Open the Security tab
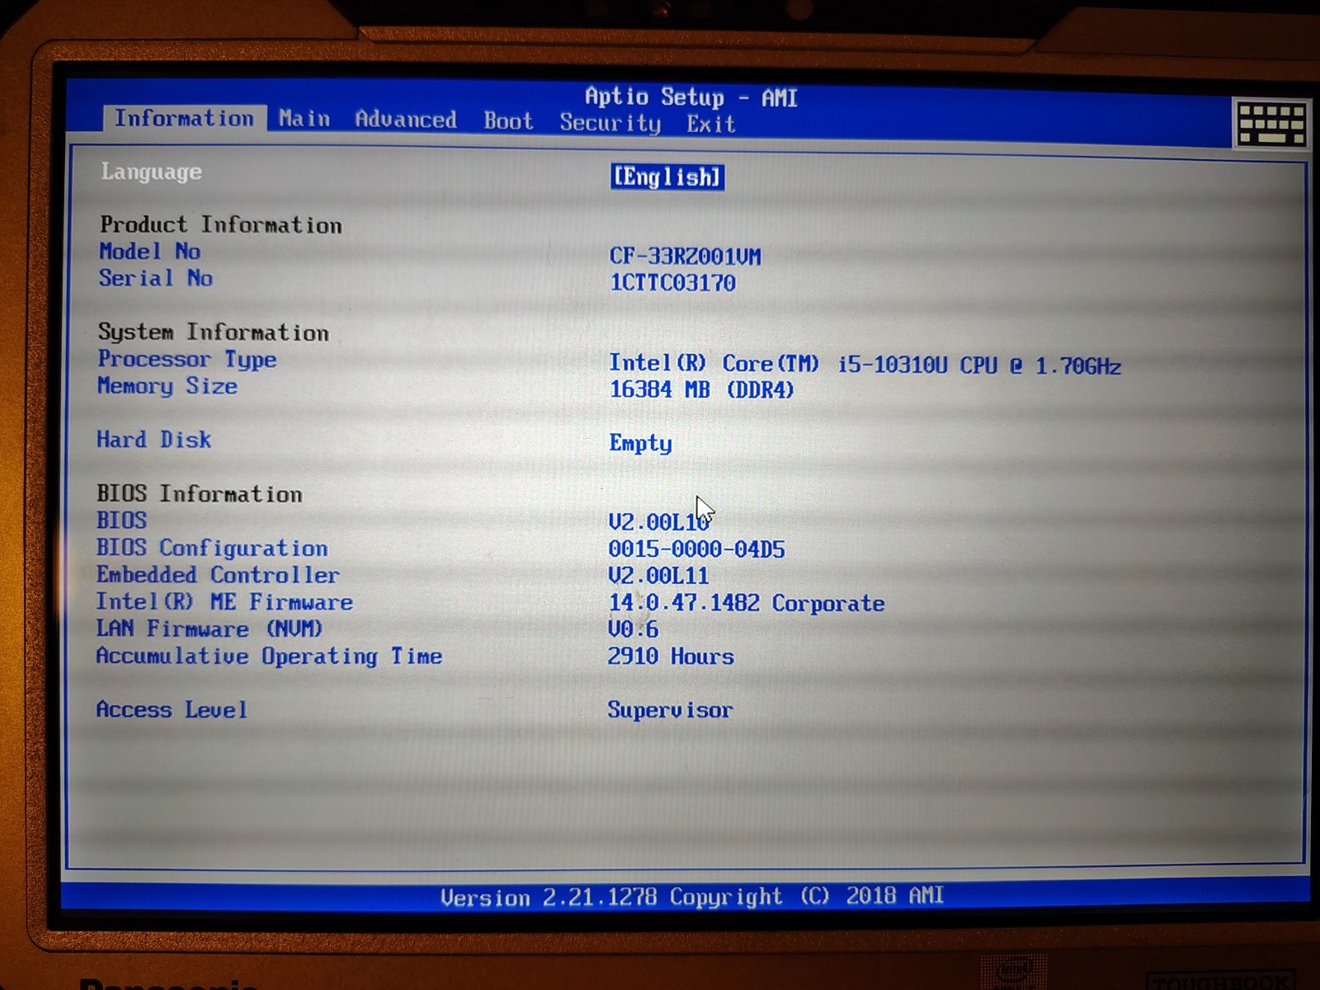The image size is (1320, 990). [610, 123]
